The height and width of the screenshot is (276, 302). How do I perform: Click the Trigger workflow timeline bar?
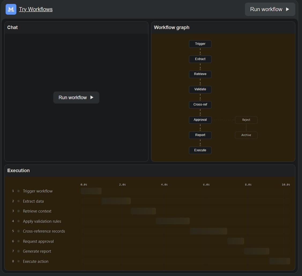pos(91,191)
